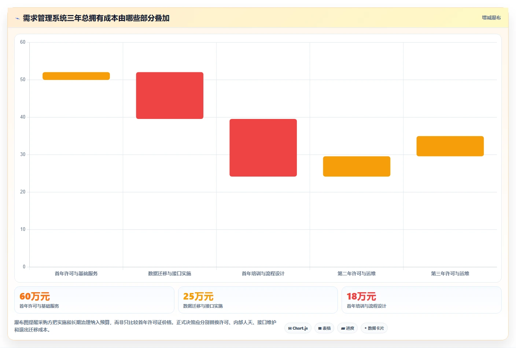Image resolution: width=516 pixels, height=348 pixels.
Task: Click caption 首年许可与基础服务 under 60万元
Action: (x=39, y=306)
